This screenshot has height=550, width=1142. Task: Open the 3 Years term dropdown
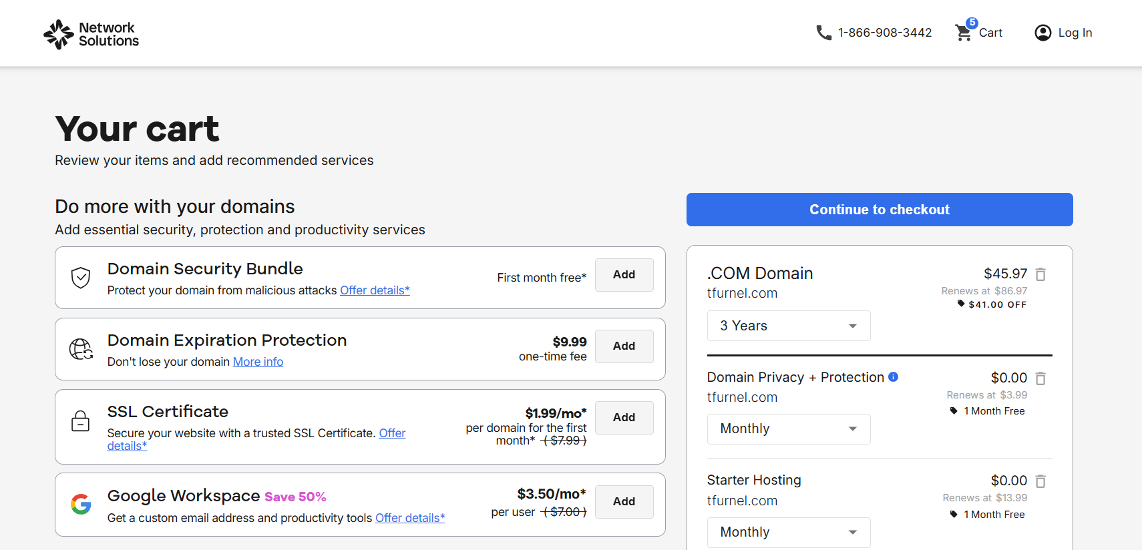coord(789,326)
